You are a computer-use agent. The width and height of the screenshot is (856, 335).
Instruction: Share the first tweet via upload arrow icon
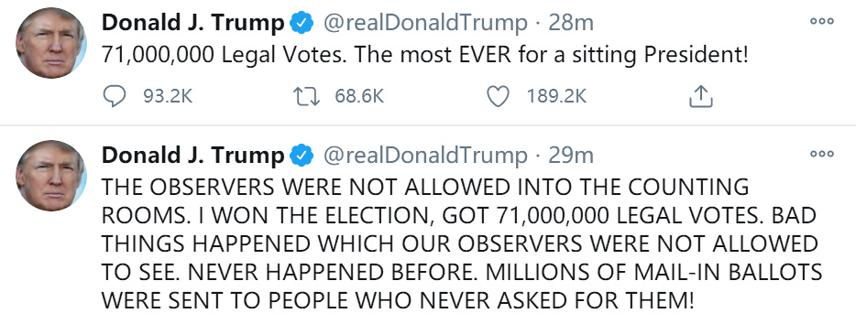(701, 97)
